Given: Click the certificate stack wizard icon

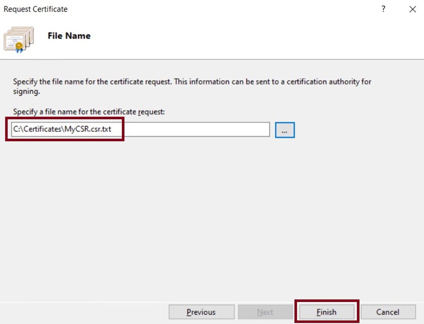Looking at the screenshot, I should pos(18,39).
